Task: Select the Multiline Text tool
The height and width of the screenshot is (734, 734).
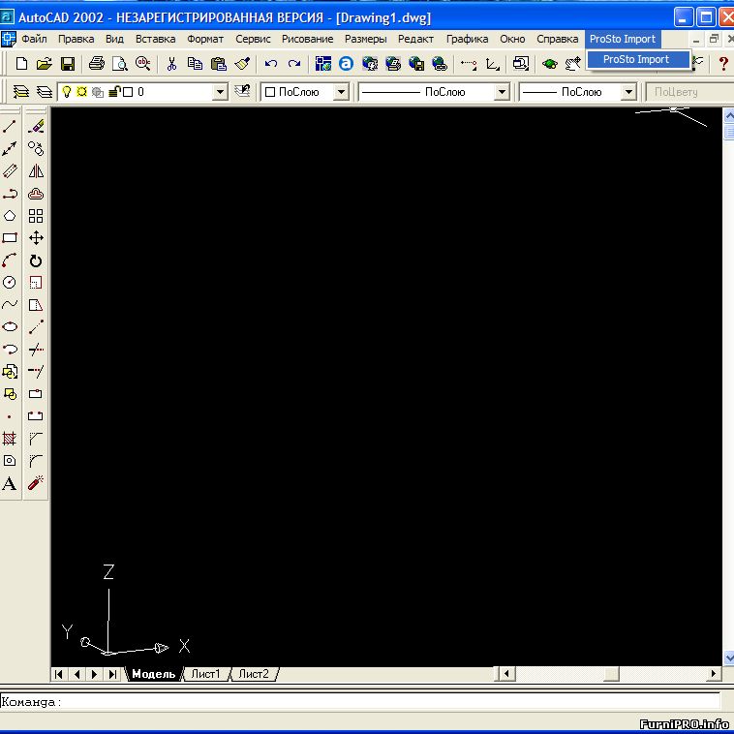Action: pyautogui.click(x=10, y=483)
